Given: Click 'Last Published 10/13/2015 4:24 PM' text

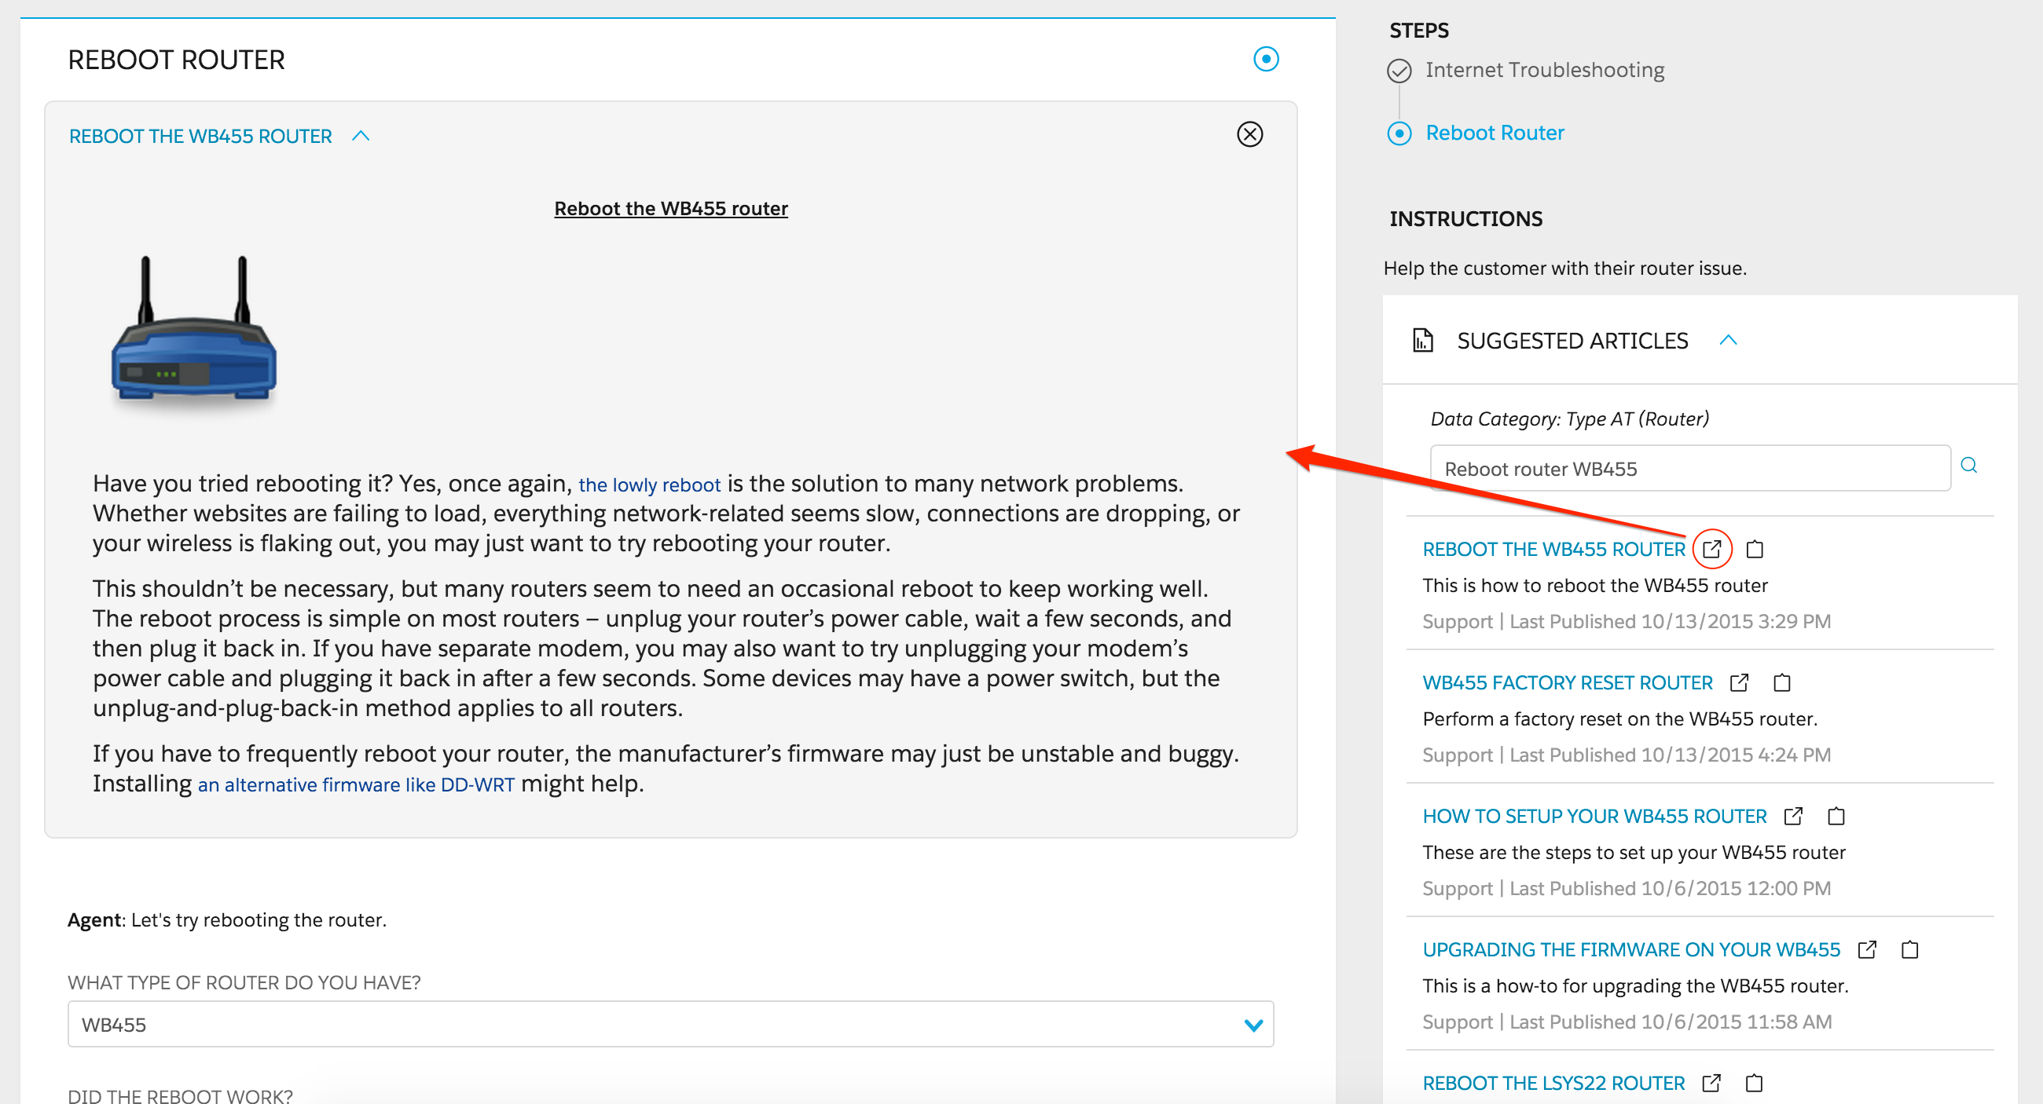Looking at the screenshot, I should [1670, 755].
